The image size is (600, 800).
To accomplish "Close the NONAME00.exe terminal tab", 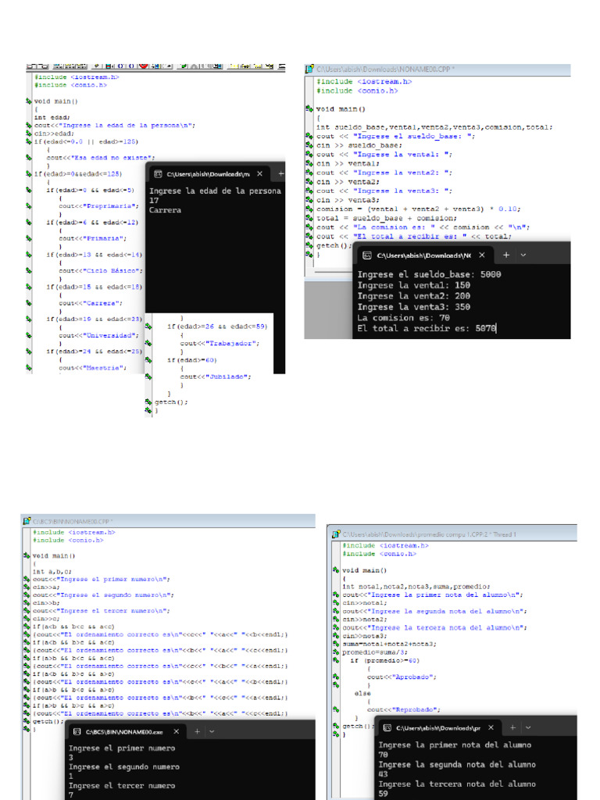I will pos(176,731).
